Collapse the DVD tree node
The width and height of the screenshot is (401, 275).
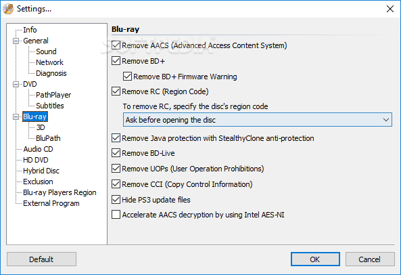[x=16, y=84]
